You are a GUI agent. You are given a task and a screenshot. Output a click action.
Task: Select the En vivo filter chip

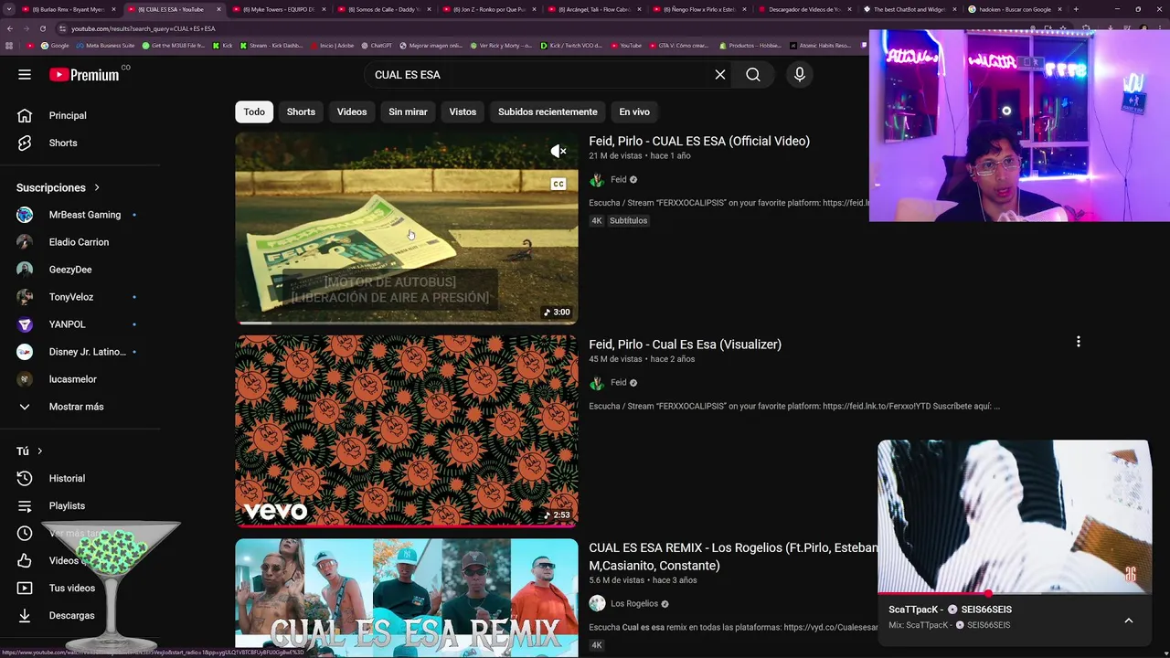click(634, 112)
